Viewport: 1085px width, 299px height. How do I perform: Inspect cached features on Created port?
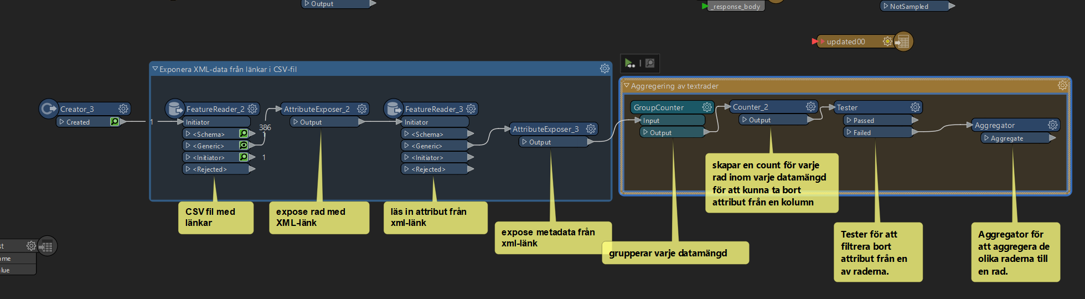point(115,122)
